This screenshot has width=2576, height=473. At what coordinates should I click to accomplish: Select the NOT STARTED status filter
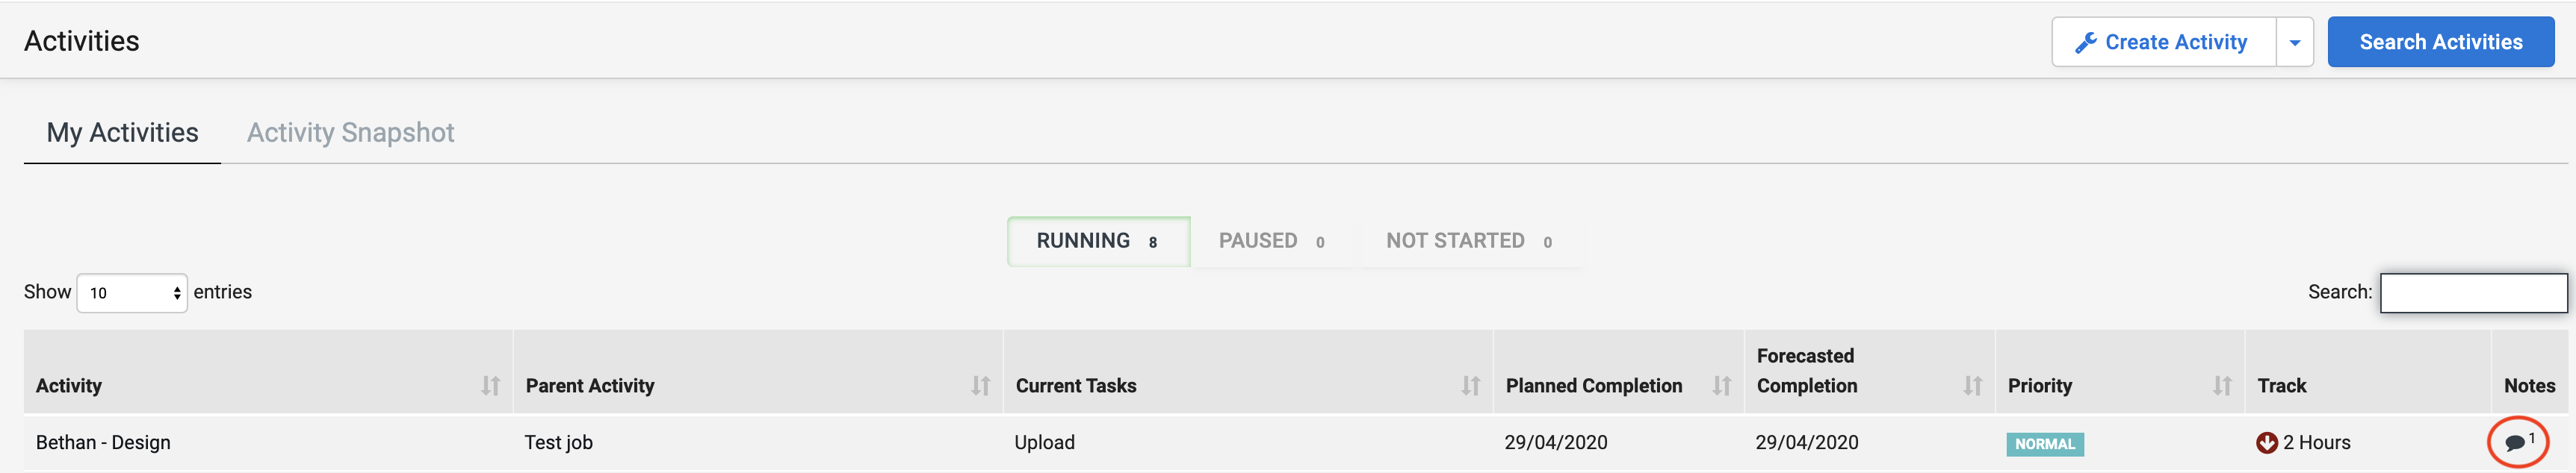(x=1469, y=242)
